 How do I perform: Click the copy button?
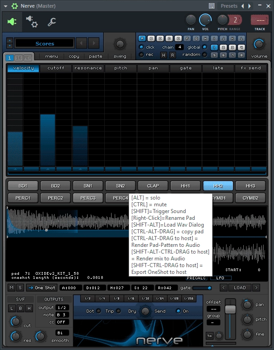click(74, 56)
